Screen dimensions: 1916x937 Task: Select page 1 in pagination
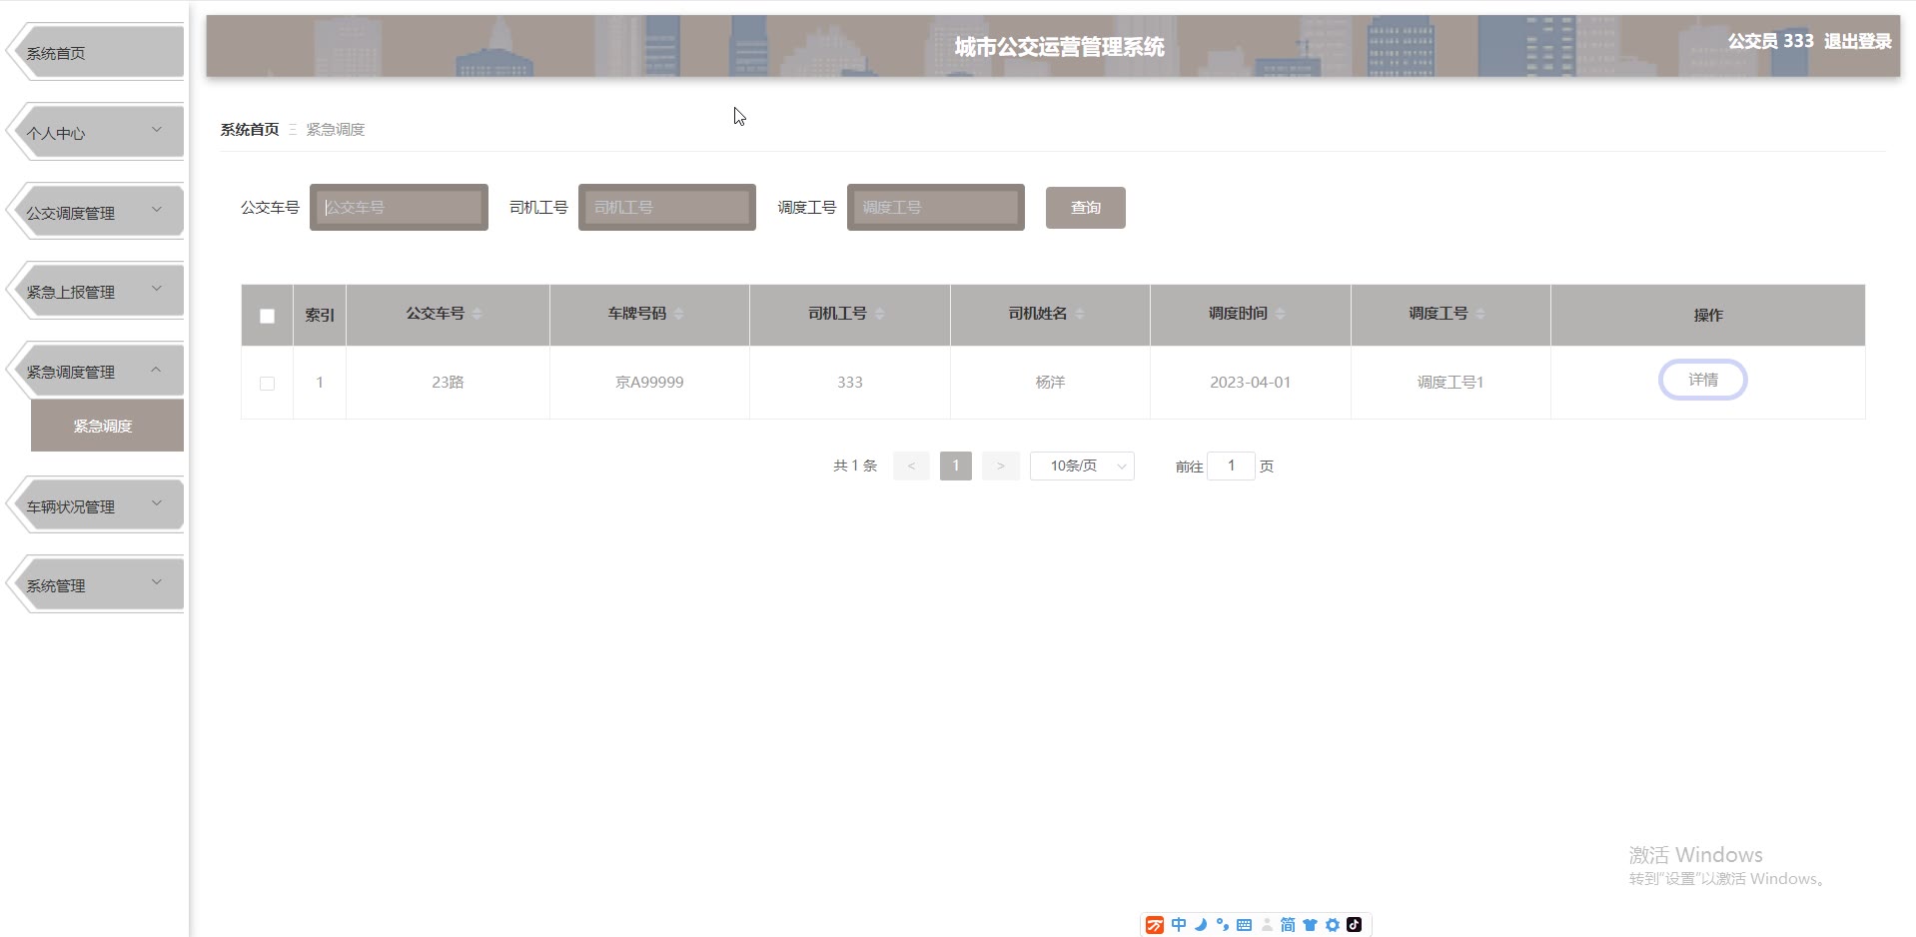click(956, 467)
